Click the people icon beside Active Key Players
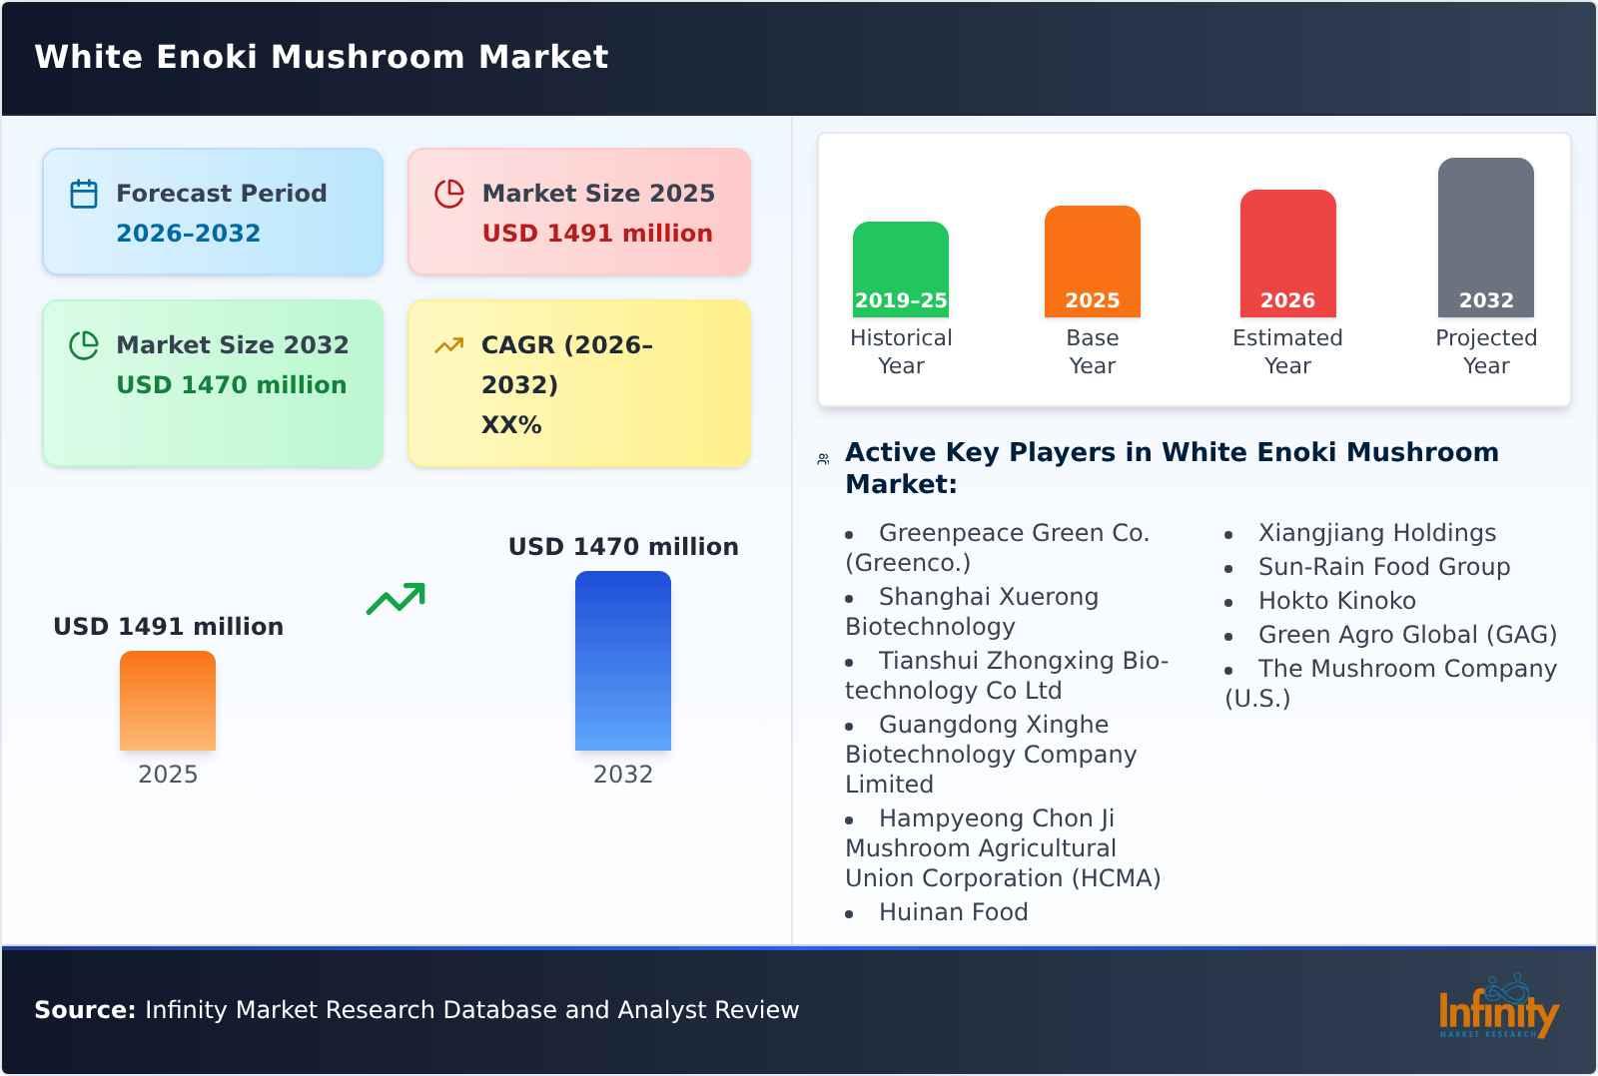1598x1076 pixels. [x=823, y=459]
